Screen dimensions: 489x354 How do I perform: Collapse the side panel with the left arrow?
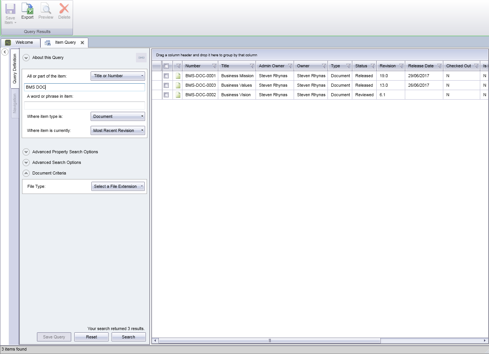pyautogui.click(x=5, y=52)
